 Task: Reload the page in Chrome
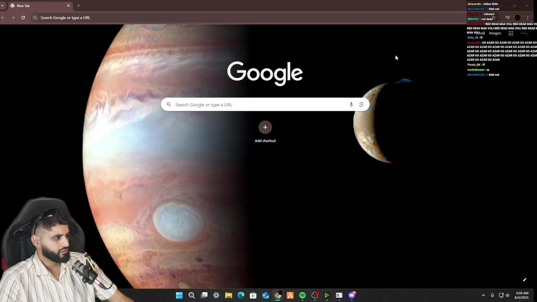[x=23, y=18]
